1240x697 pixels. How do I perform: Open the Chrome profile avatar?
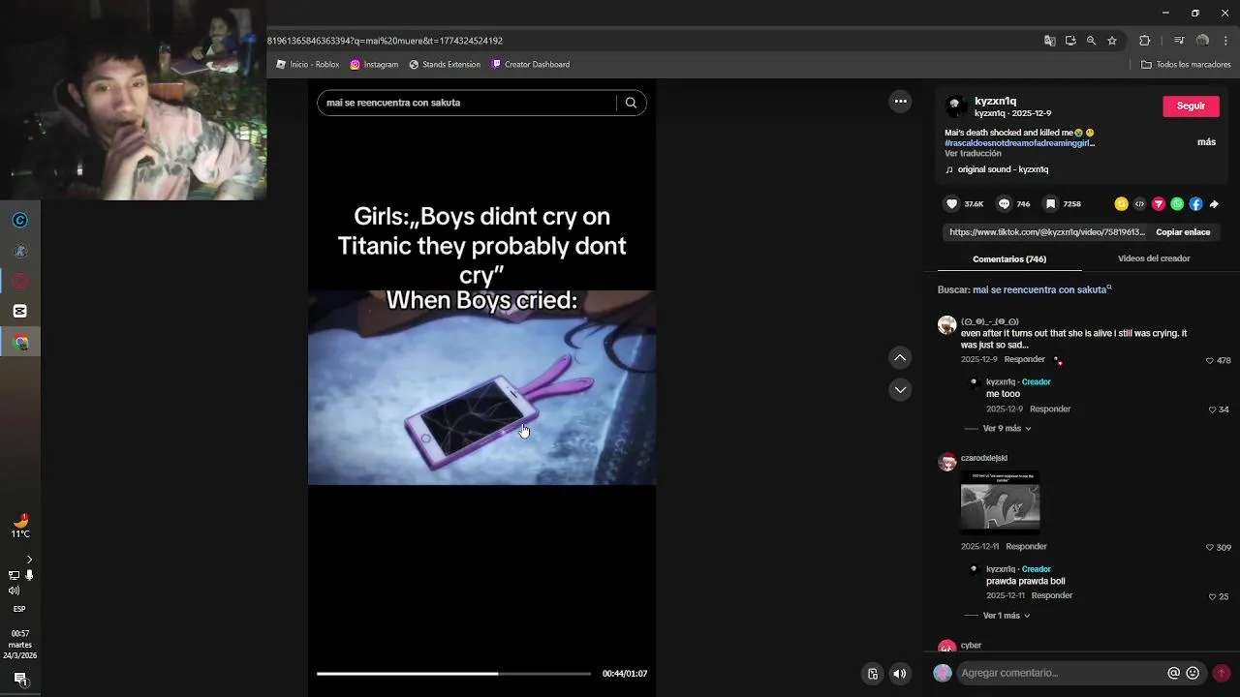tap(1202, 41)
